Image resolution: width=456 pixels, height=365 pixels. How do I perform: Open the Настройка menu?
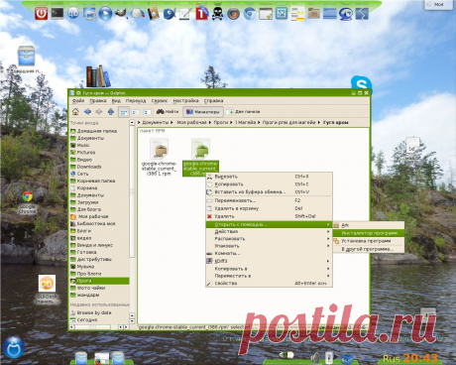pos(185,100)
